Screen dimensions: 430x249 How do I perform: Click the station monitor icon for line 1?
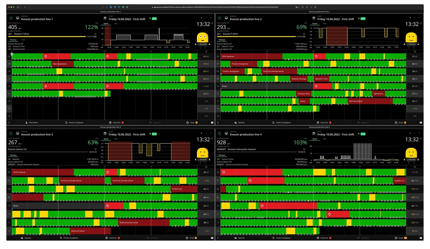pos(18,18)
